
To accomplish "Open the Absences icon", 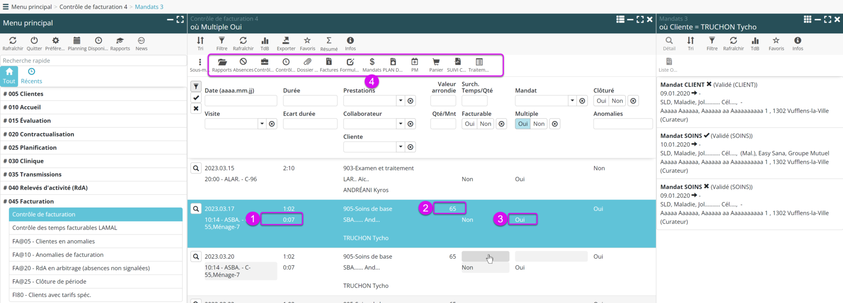I will (x=243, y=62).
